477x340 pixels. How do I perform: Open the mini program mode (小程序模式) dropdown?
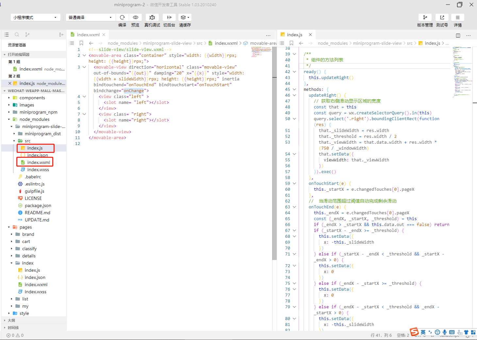click(35, 17)
